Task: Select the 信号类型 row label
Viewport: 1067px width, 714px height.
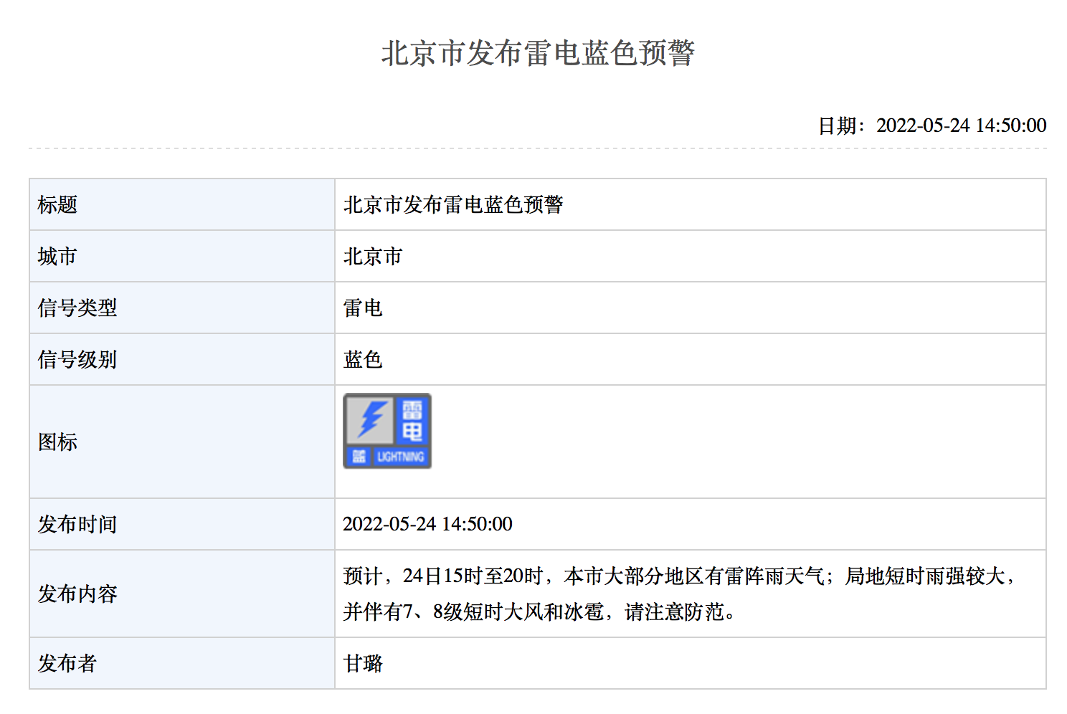Action: coord(77,308)
